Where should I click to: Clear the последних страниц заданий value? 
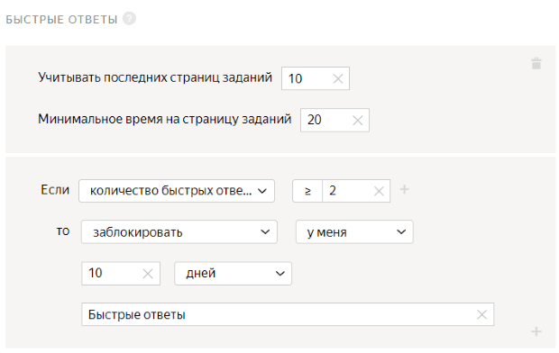point(337,78)
